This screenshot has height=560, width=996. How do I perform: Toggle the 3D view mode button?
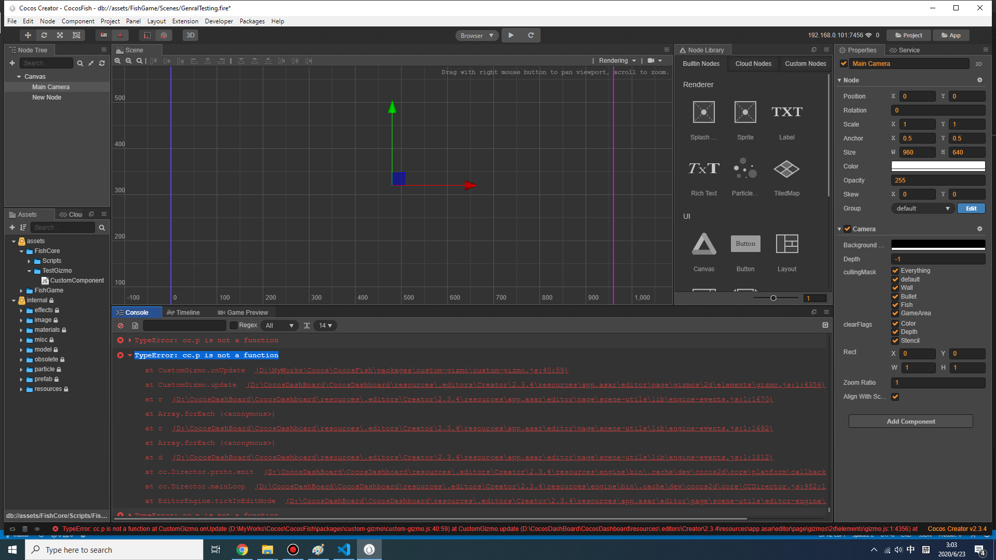click(x=190, y=35)
